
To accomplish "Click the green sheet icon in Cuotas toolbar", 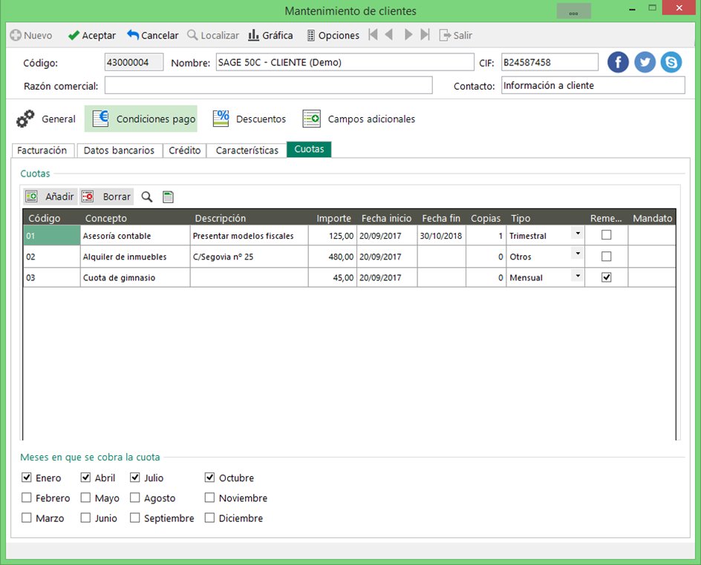I will pos(168,196).
